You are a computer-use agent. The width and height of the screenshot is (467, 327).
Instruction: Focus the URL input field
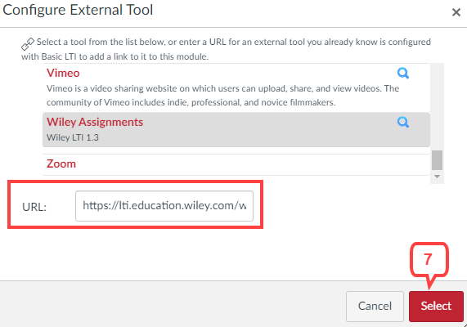pyautogui.click(x=164, y=206)
